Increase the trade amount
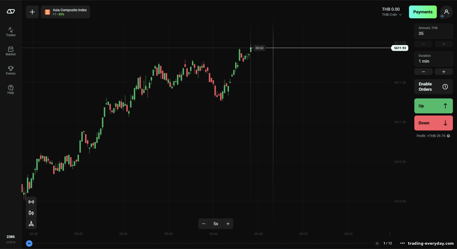Viewport: 457px width, 249px height. (x=444, y=44)
